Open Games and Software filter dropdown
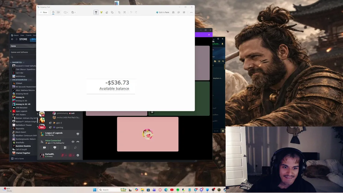The width and height of the screenshot is (343, 193). (23, 52)
